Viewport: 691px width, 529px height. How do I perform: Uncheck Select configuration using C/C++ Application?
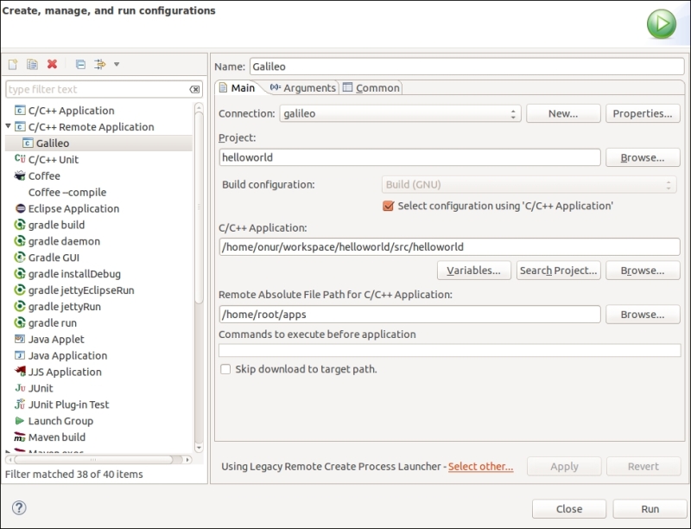pos(388,206)
